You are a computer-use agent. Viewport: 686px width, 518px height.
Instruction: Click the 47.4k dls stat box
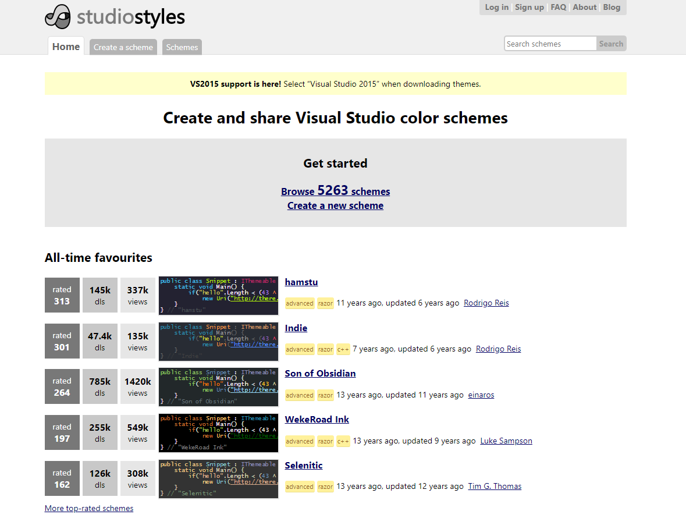(100, 341)
